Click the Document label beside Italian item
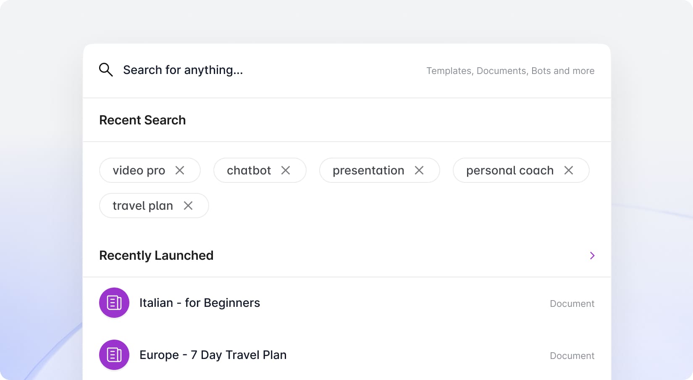The width and height of the screenshot is (693, 380). click(572, 303)
